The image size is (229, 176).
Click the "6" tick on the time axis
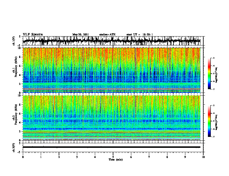point(131,157)
